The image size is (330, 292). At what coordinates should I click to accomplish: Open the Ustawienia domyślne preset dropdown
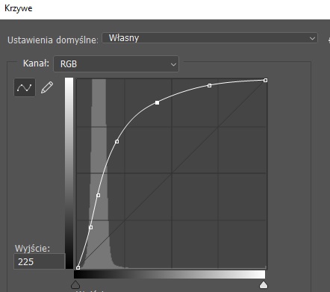coord(210,38)
